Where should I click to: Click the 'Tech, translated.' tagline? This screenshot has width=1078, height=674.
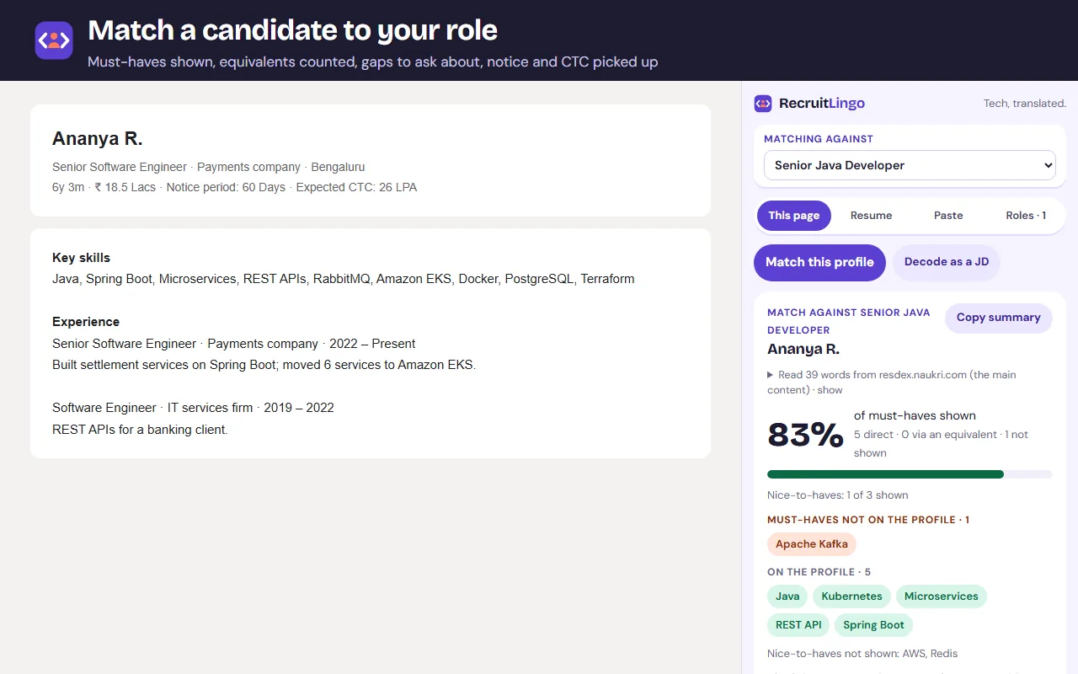(x=1025, y=104)
